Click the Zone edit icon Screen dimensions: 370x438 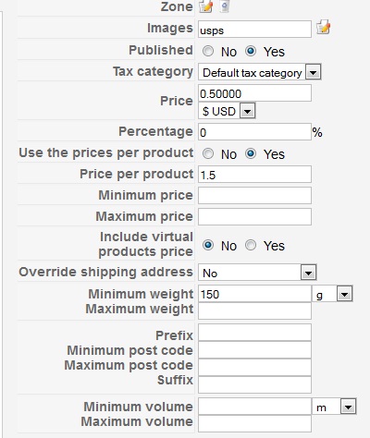pos(205,6)
